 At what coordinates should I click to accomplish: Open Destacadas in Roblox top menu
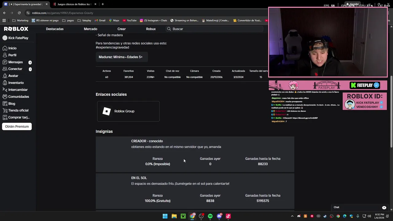[55, 29]
